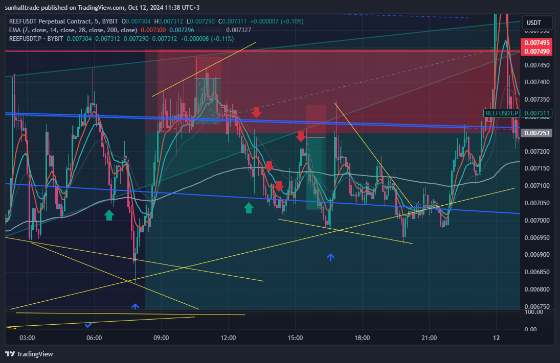
Task: Click the 21:00 time axis label
Action: (x=429, y=337)
